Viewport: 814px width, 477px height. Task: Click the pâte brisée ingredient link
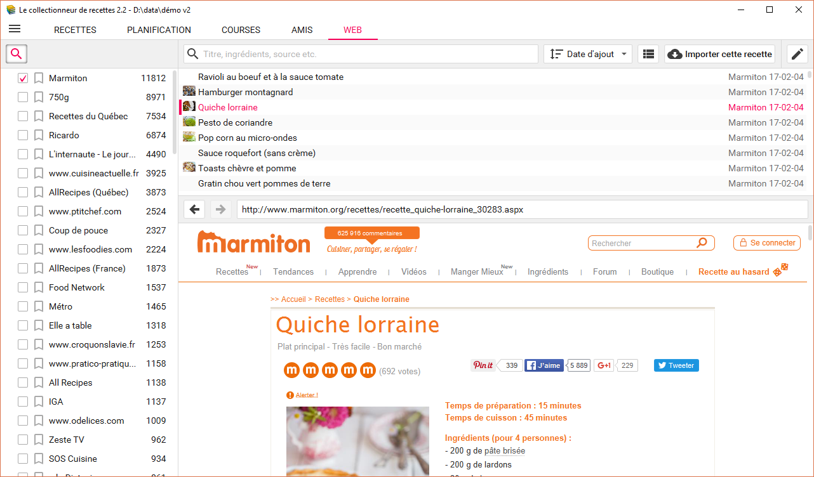(x=505, y=451)
